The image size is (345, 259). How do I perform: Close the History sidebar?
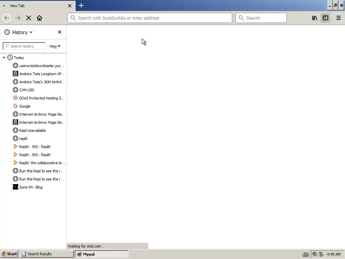pyautogui.click(x=59, y=32)
